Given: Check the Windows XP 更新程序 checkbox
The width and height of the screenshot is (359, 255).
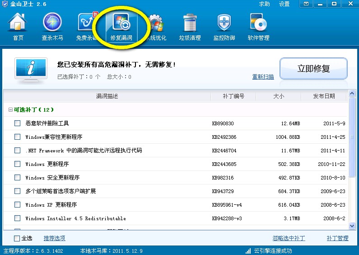Looking at the screenshot, I should 18,204.
